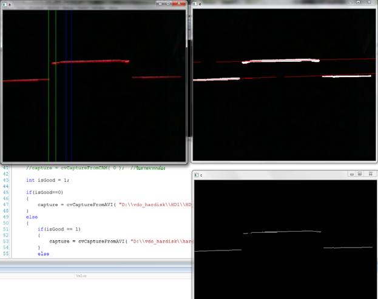Viewport: 378px width, 299px height.
Task: Click the title bar of the 'c' window
Action: [x=273, y=175]
